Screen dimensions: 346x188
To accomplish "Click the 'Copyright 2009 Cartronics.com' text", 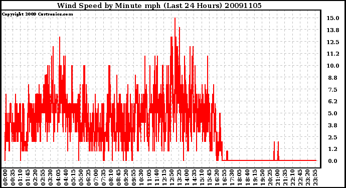I will [37, 14].
